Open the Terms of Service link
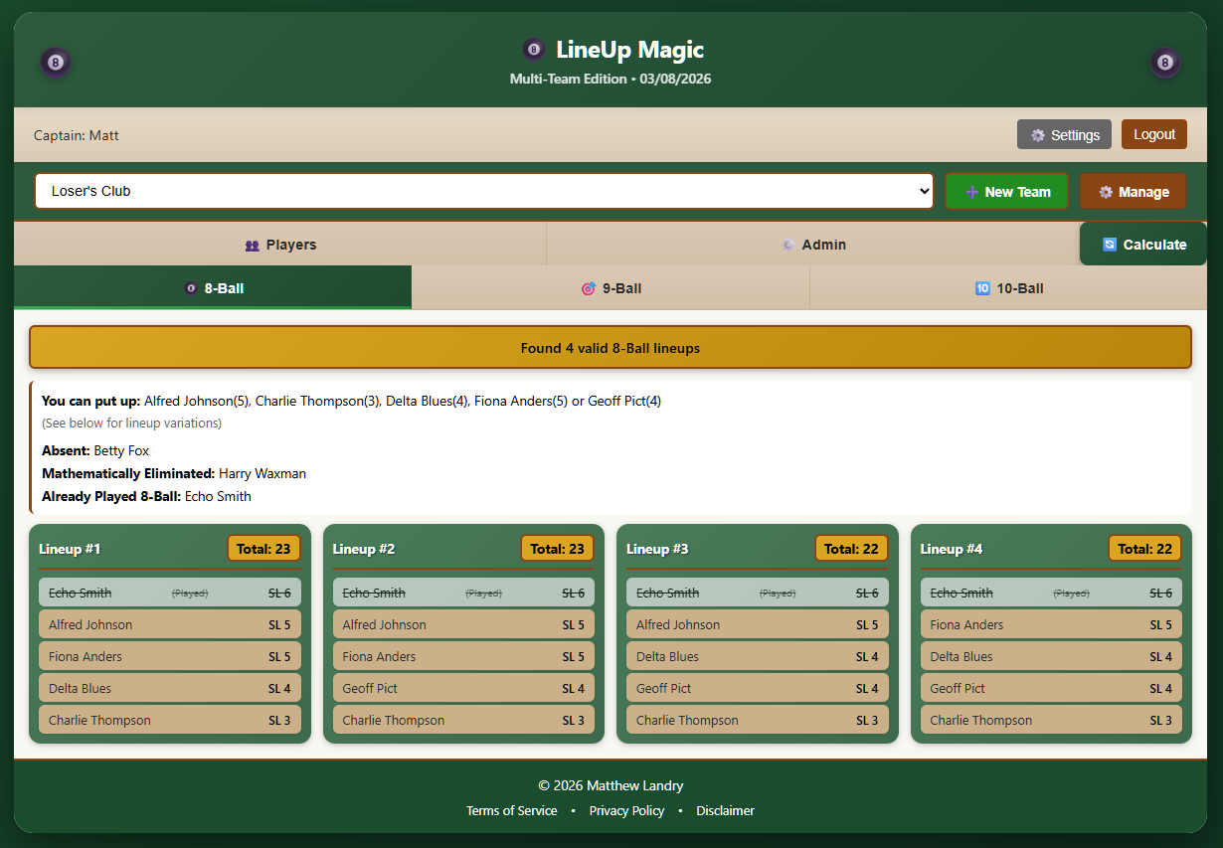Screen dimensions: 1223x848 coord(511,810)
